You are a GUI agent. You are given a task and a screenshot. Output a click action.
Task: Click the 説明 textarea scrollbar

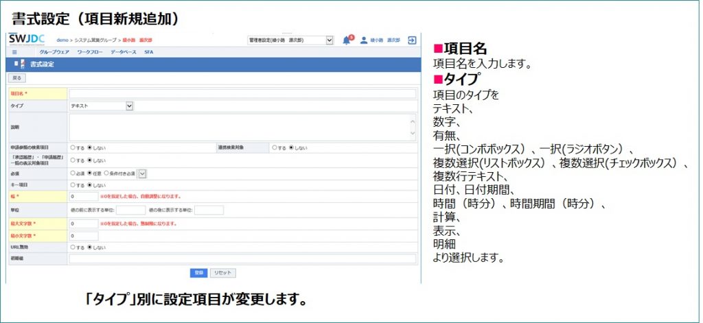(x=413, y=127)
